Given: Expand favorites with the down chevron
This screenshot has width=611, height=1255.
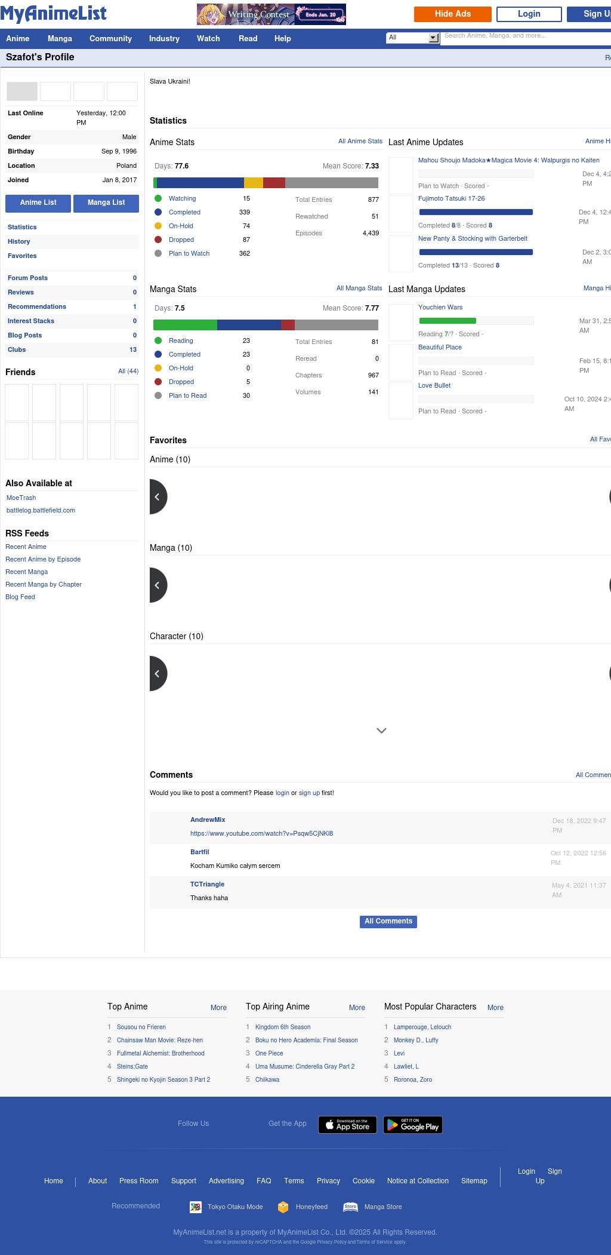Looking at the screenshot, I should (x=381, y=731).
